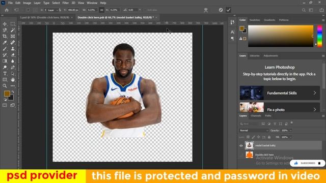The width and height of the screenshot is (326, 183).
Task: Open the workspace switcher icon
Action: click(311, 10)
